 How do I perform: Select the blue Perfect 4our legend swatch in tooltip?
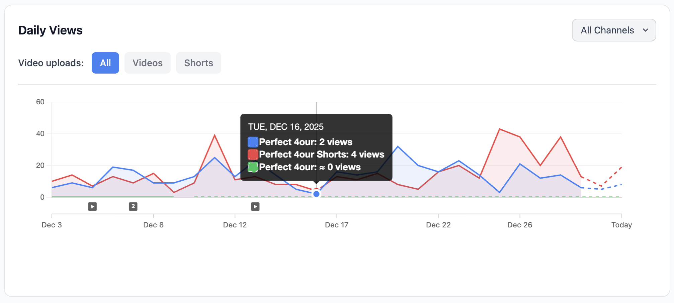(252, 142)
